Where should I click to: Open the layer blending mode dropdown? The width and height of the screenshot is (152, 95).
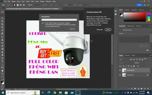coord(126,63)
